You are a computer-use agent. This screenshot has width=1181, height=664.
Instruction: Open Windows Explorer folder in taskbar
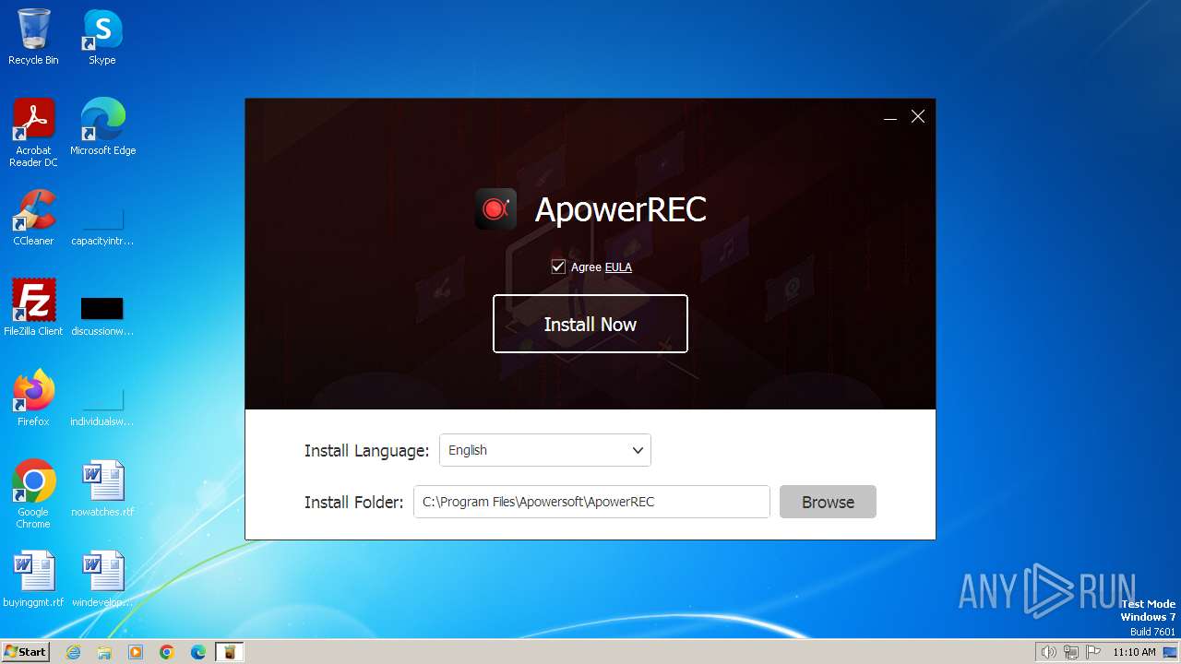(x=104, y=652)
